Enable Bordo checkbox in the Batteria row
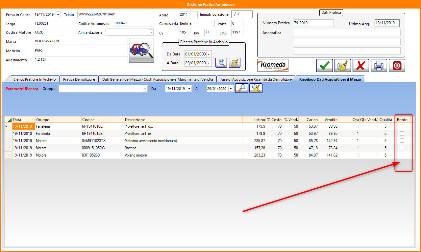Image resolution: width=421 pixels, height=252 pixels. [x=402, y=148]
